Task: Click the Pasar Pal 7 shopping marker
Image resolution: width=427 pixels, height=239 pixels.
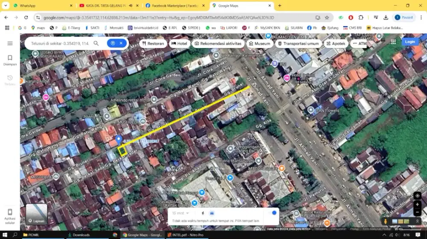Action: 230,178
